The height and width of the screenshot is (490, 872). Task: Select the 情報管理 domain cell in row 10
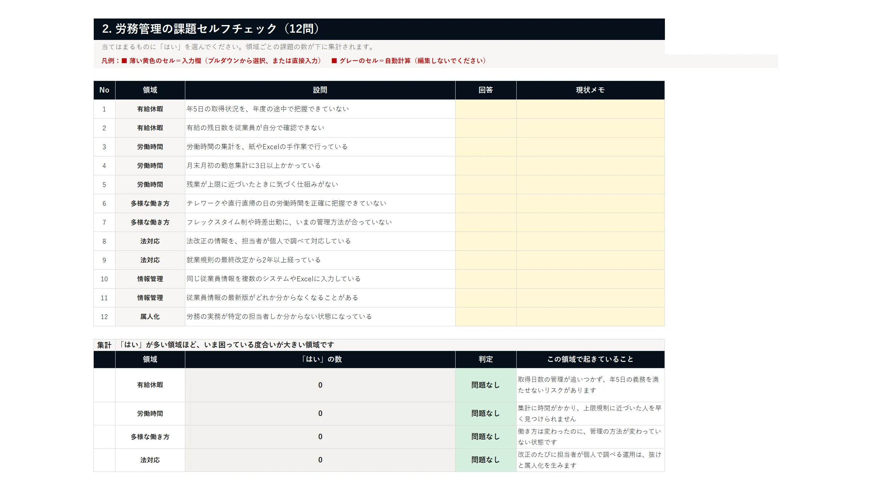tap(150, 279)
